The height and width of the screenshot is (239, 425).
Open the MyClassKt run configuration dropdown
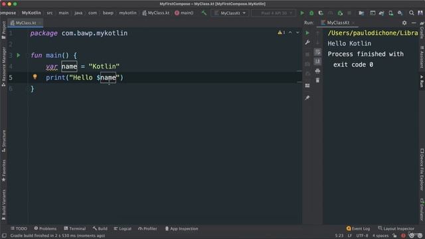(x=230, y=13)
